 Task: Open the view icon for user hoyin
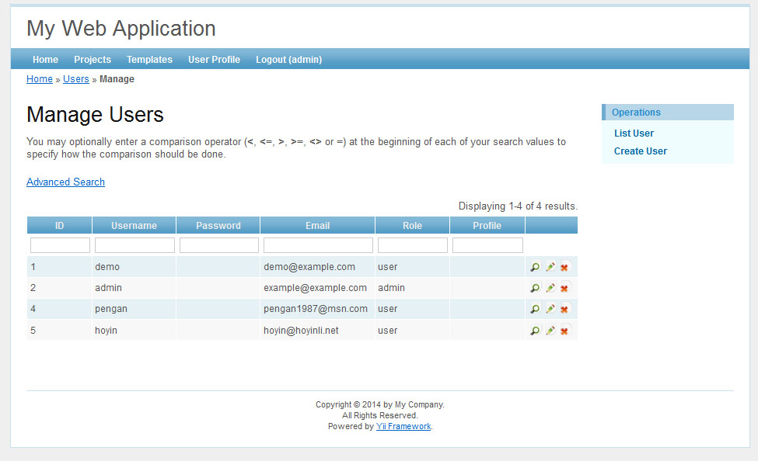coord(535,331)
